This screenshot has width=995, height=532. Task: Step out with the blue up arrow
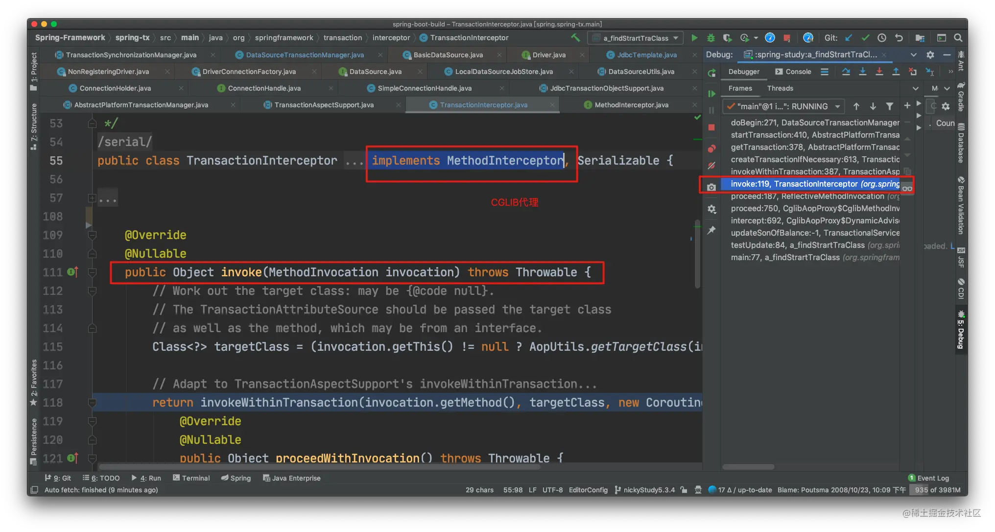point(896,72)
